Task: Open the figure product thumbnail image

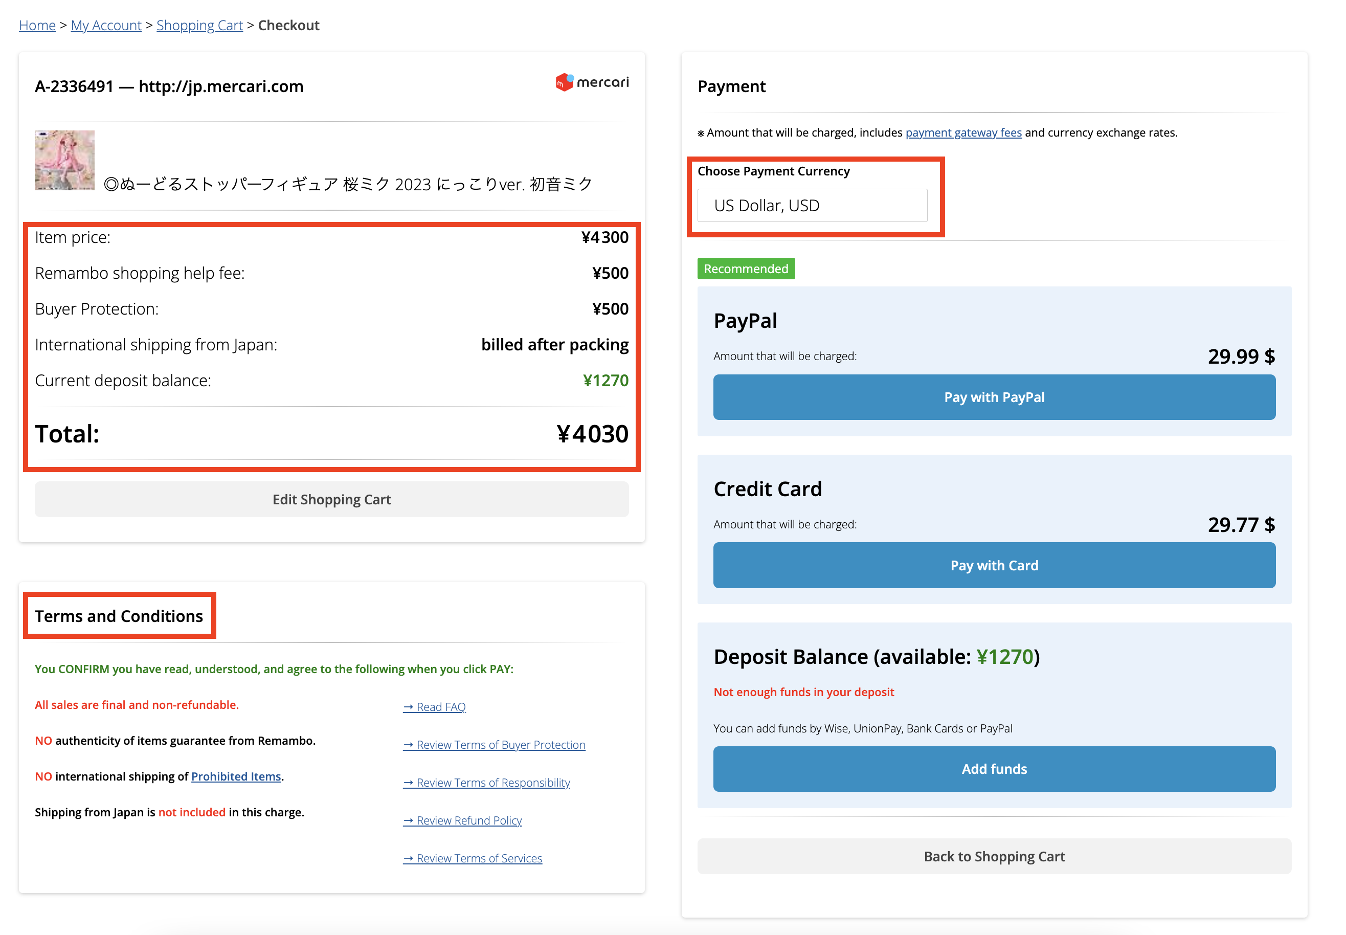Action: 64,160
